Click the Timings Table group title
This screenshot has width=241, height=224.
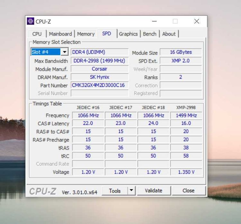[47, 104]
